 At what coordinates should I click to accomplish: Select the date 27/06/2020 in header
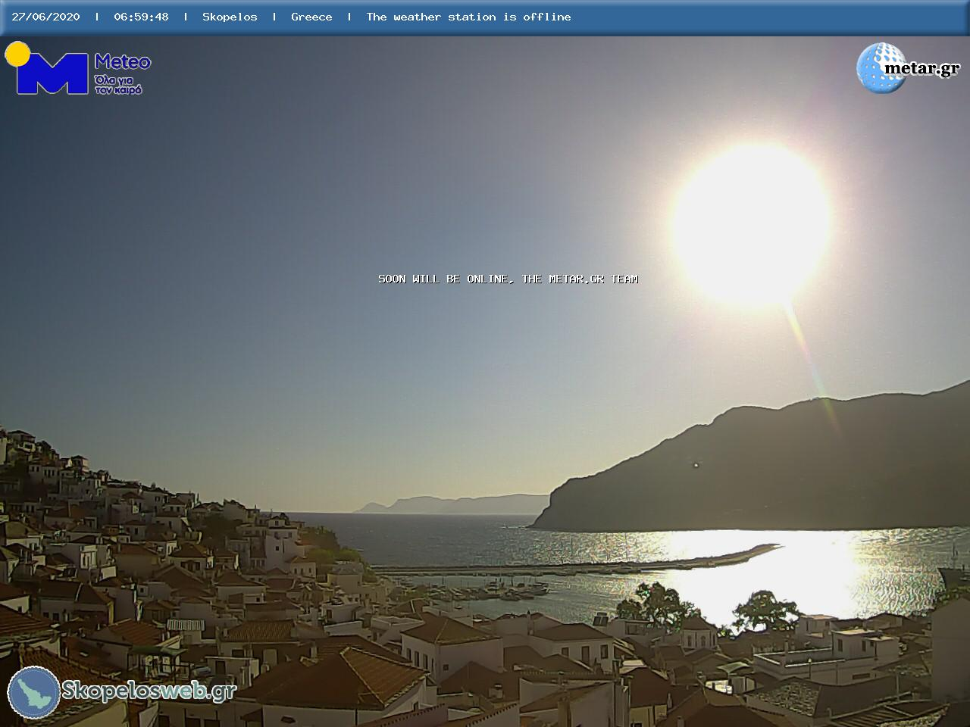[45, 17]
